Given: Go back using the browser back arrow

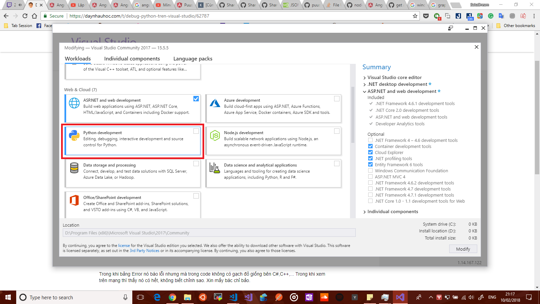Looking at the screenshot, I should (x=6, y=16).
